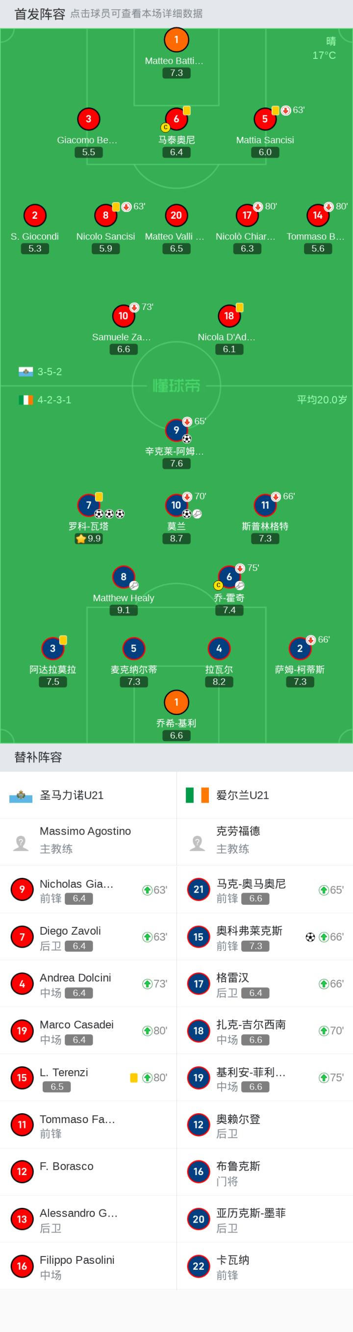Select substitute 奥科弗莱克斯 number 15 row
The height and width of the screenshot is (1332, 353).
[265, 937]
